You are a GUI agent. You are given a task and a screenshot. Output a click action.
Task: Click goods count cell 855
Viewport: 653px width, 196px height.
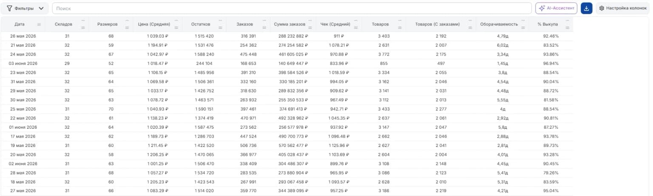point(383,63)
